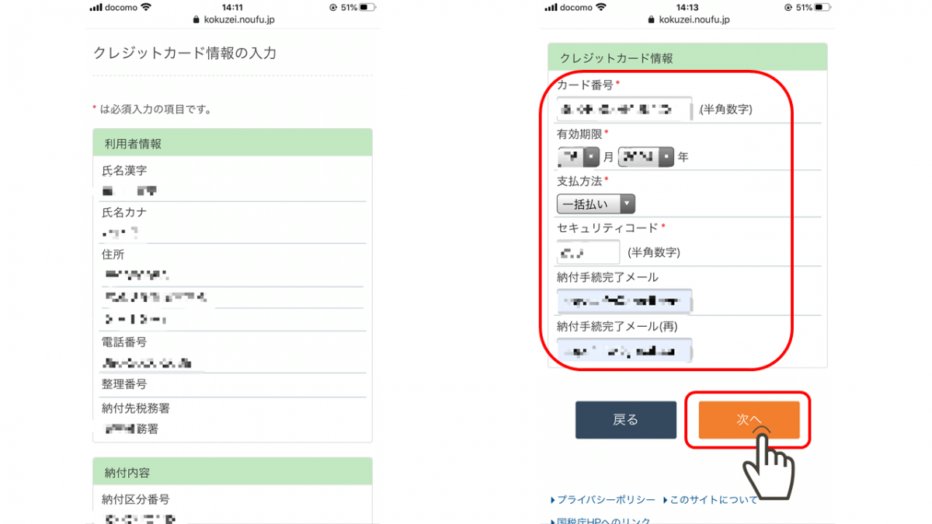The height and width of the screenshot is (524, 932).
Task: Select the 納付手続完了メール(再) confirmation field
Action: [x=624, y=351]
